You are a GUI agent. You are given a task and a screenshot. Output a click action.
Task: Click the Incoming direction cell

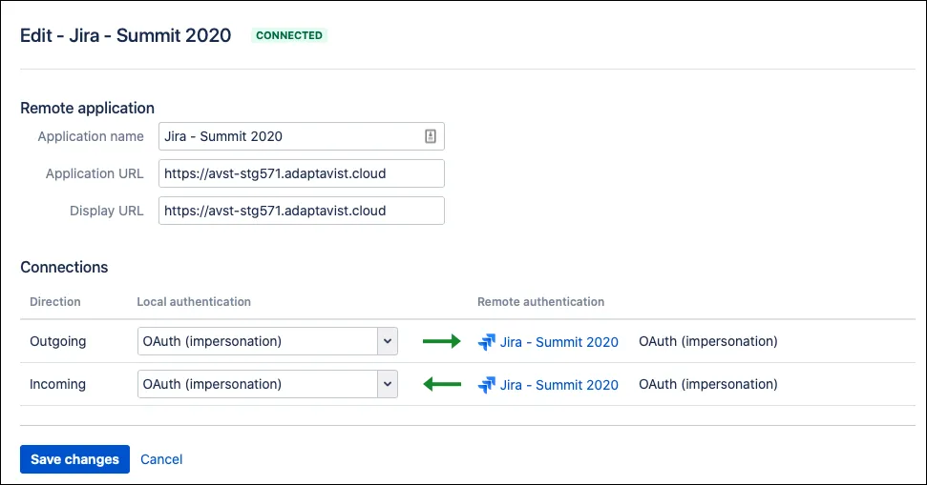point(57,384)
